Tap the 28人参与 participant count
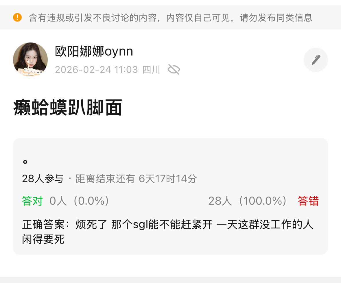This screenshot has width=341, height=283. pos(43,179)
